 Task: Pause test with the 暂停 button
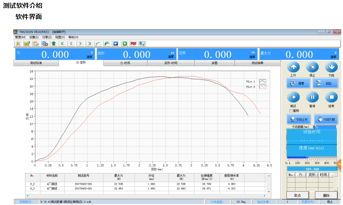(312, 97)
